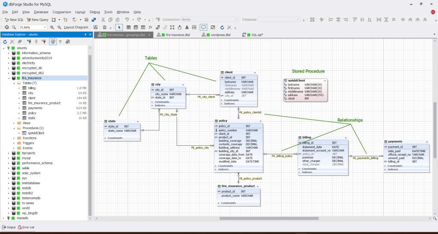Close the fire-insuranc...groupings.dbd tab
The width and height of the screenshot is (438, 234).
(x=149, y=35)
